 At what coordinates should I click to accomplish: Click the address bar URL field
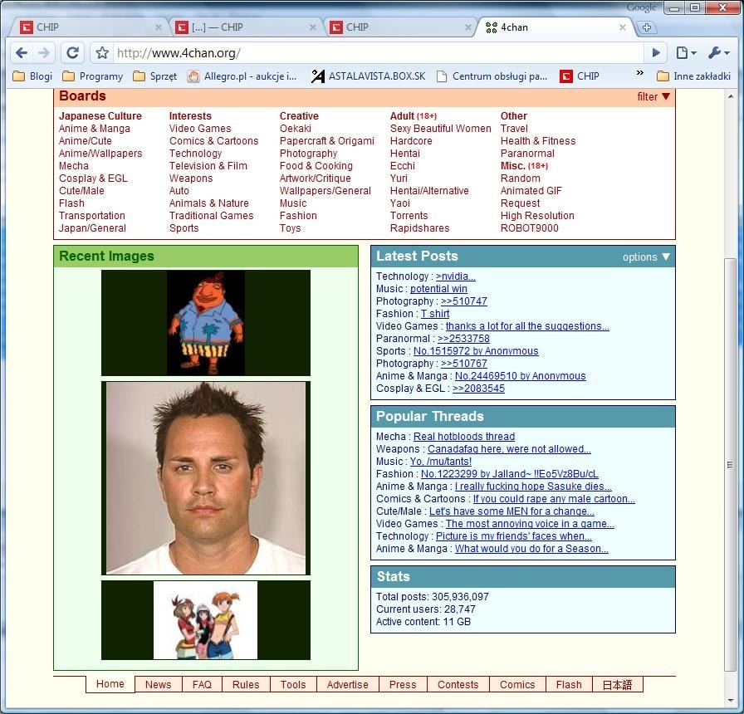pos(377,52)
